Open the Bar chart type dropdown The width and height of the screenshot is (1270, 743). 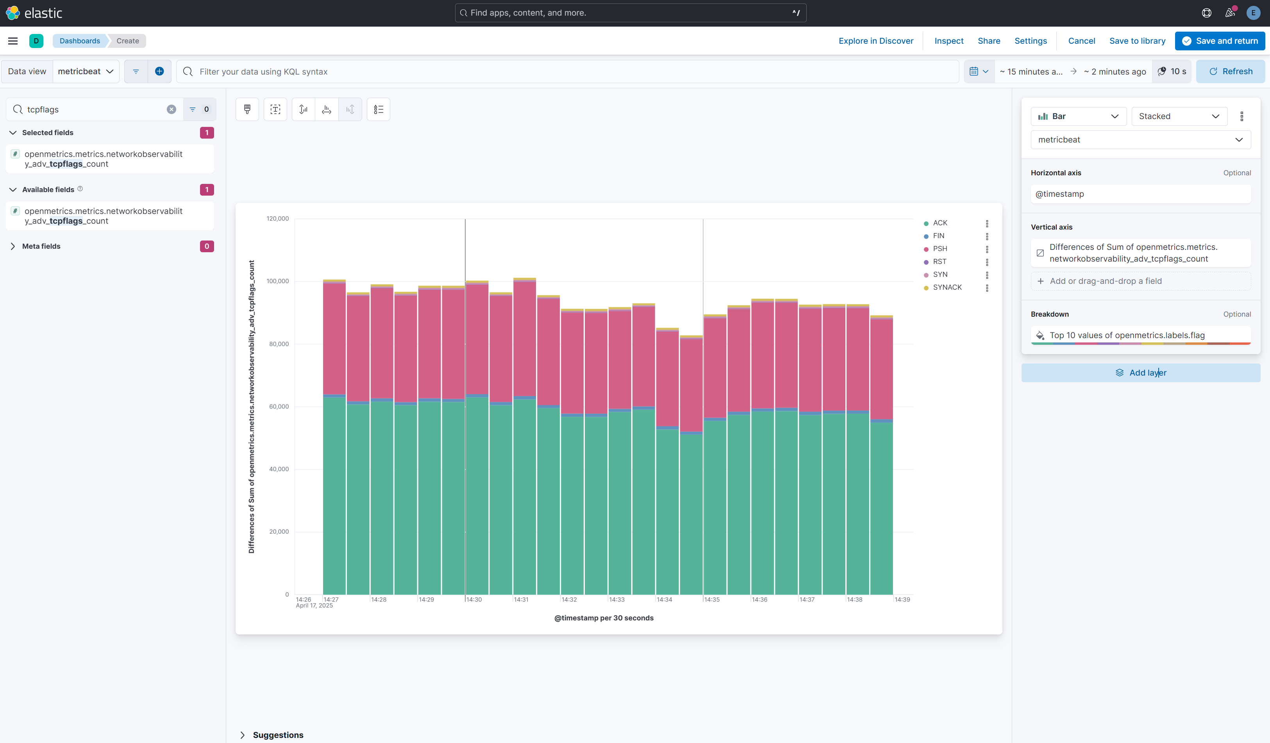pyautogui.click(x=1078, y=116)
